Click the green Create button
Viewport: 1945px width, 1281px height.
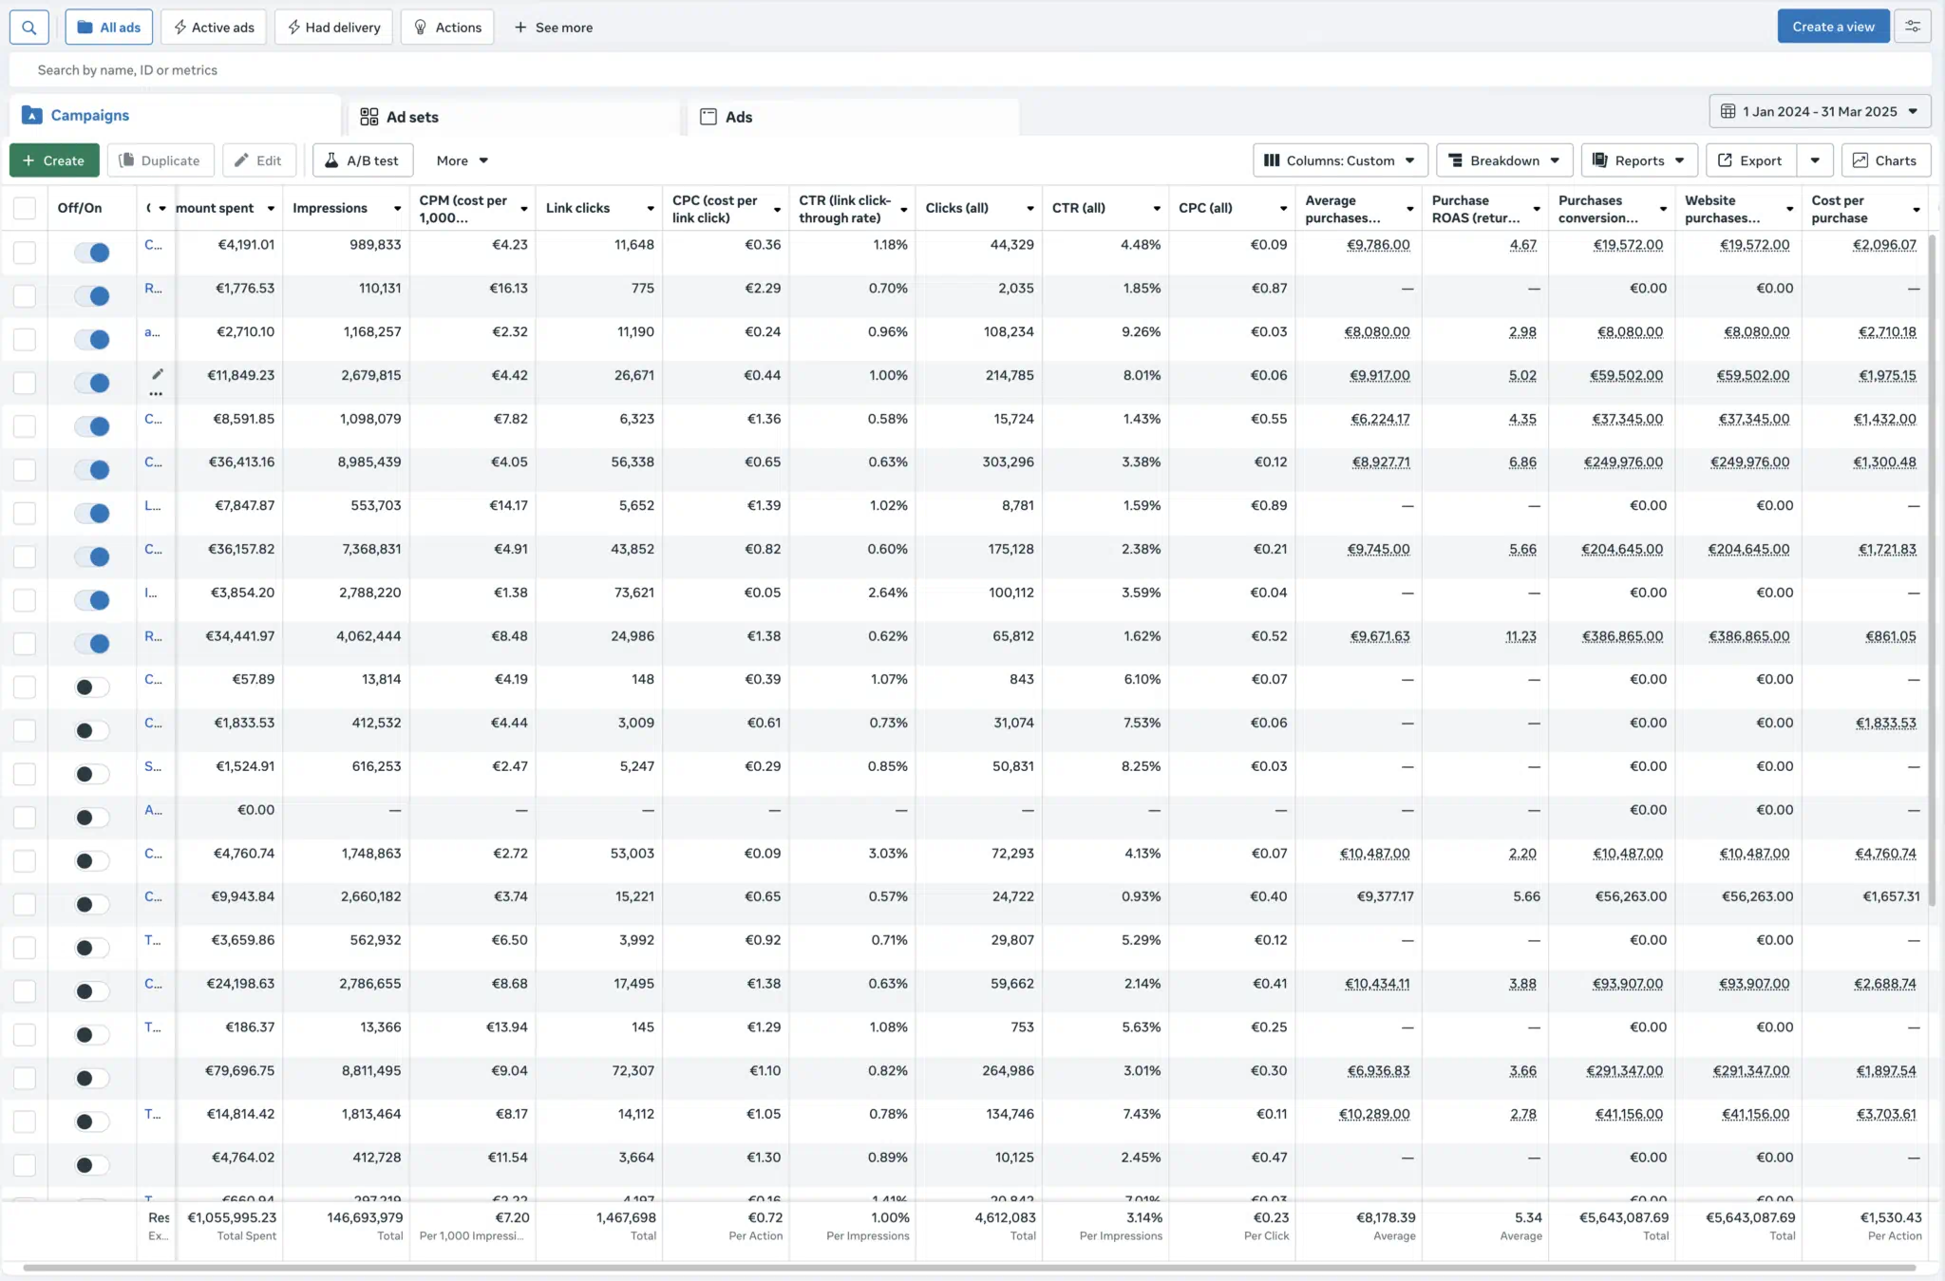click(x=54, y=160)
